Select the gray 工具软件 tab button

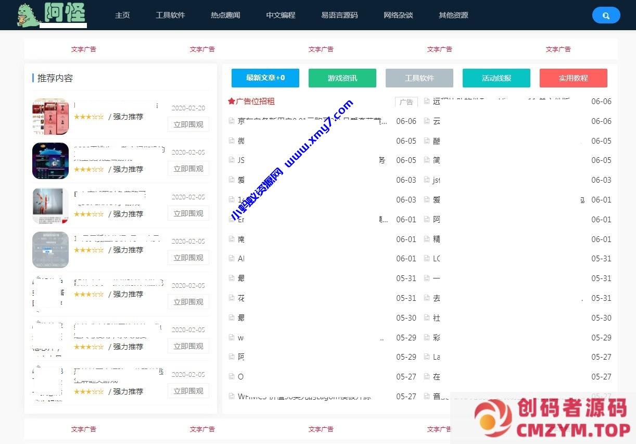(x=419, y=78)
